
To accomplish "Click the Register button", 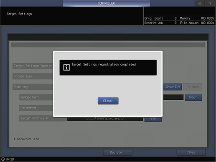I will click(118, 152).
